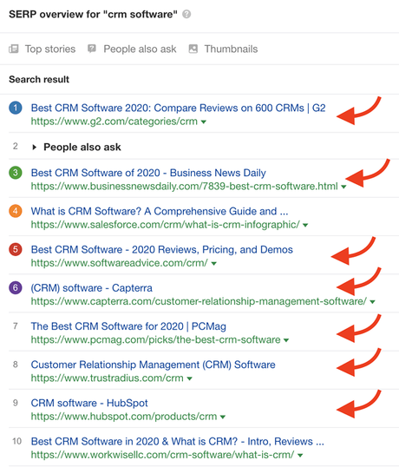Viewport: 399px width, 467px height.
Task: Click the https://www.trustradius.com/crm URL
Action: pyautogui.click(x=107, y=378)
